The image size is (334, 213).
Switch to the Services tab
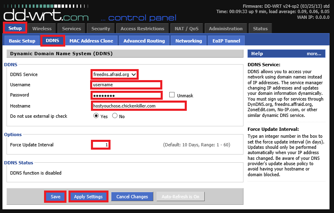[x=71, y=29]
